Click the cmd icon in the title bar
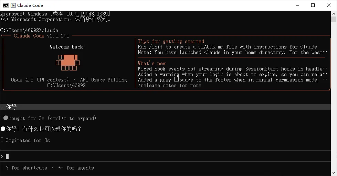 tap(6, 5)
